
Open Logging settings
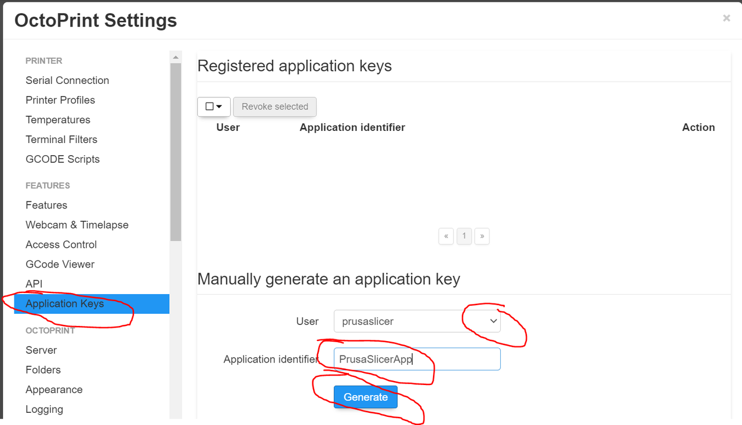(44, 409)
